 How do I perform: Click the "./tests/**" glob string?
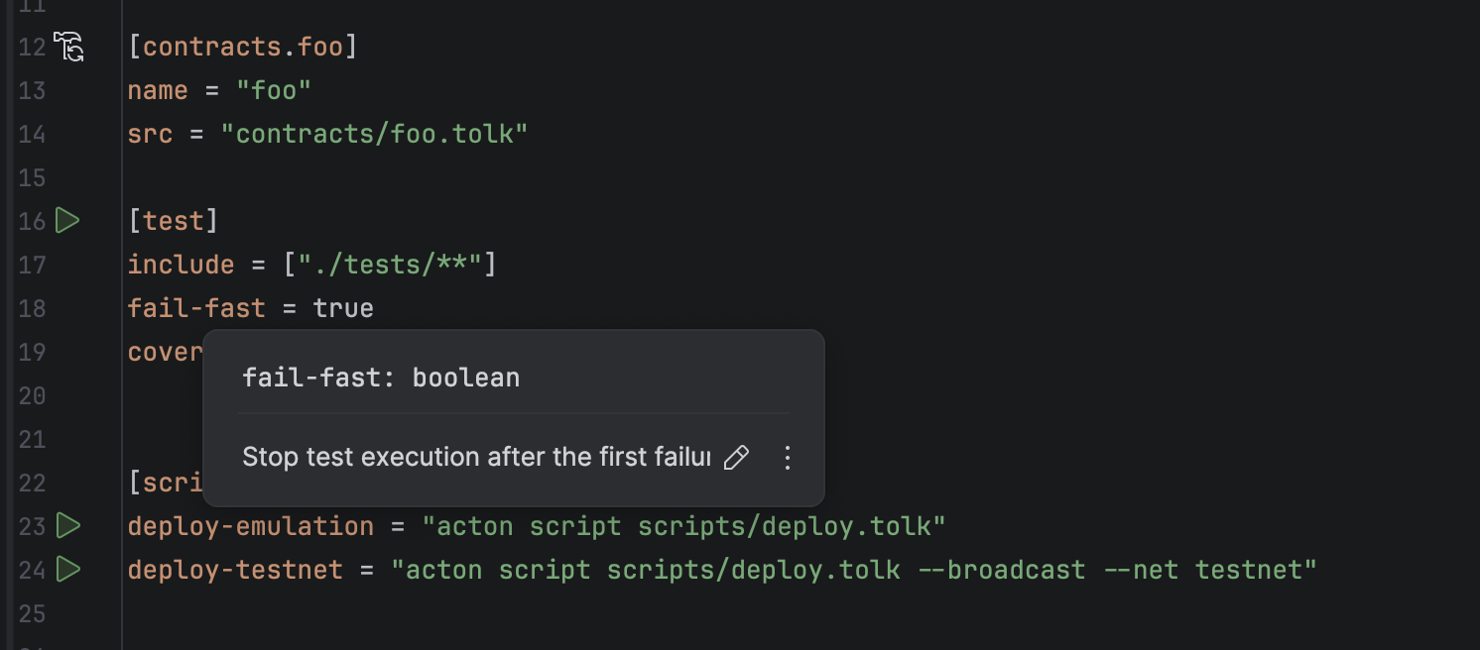point(390,265)
